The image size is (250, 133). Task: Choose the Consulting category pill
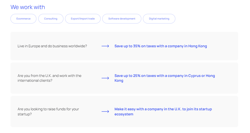[51, 19]
